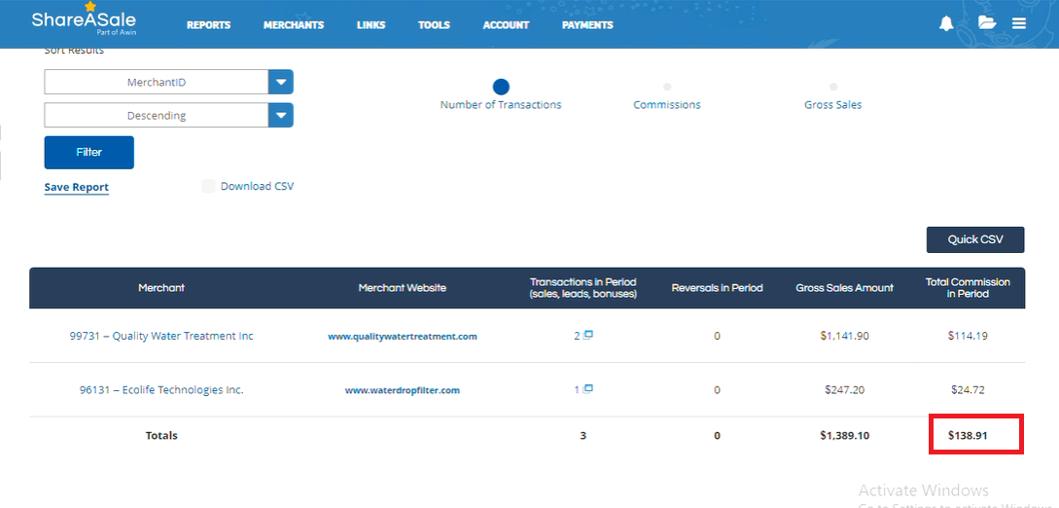1059x508 pixels.
Task: Click the Quick CSV button
Action: pos(975,239)
